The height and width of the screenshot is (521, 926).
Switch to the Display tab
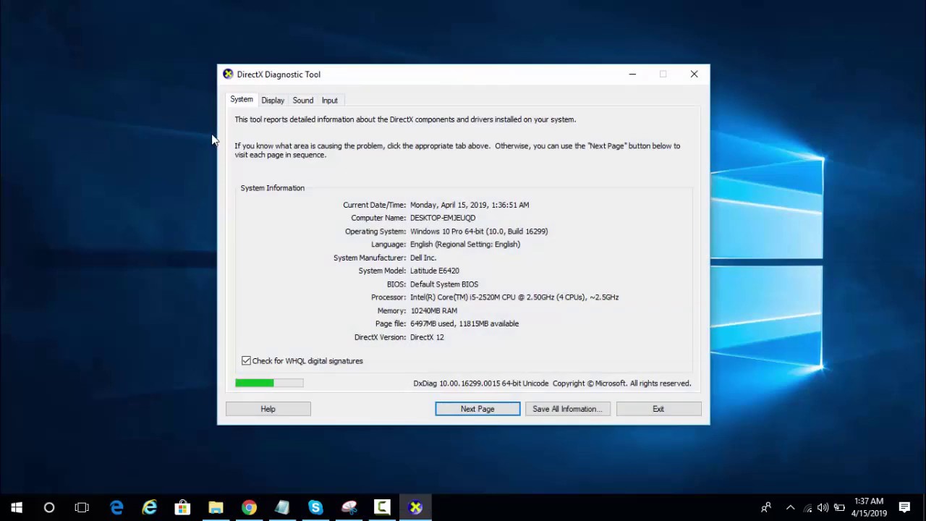click(x=273, y=101)
